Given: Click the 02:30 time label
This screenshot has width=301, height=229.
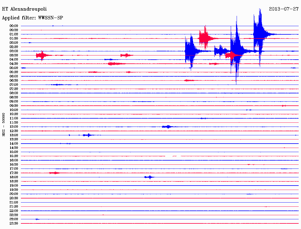Looking at the screenshot, I should (x=14, y=47).
